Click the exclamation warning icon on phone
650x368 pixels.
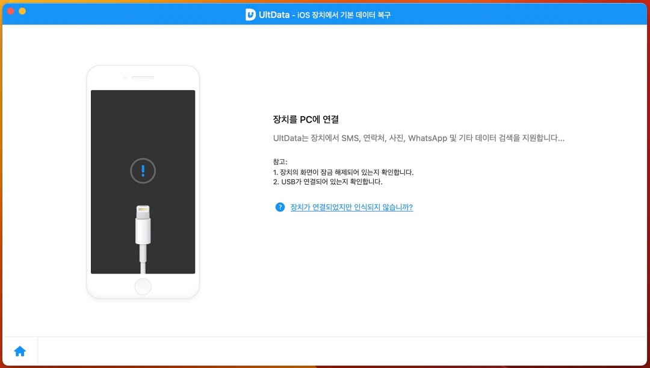[x=143, y=171]
